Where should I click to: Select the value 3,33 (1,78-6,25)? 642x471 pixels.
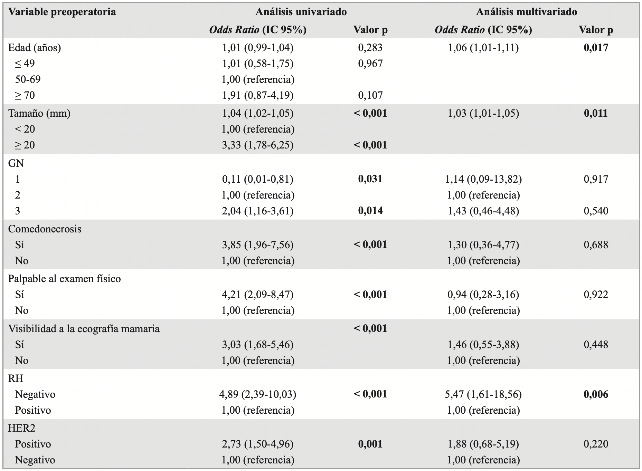[x=257, y=145]
